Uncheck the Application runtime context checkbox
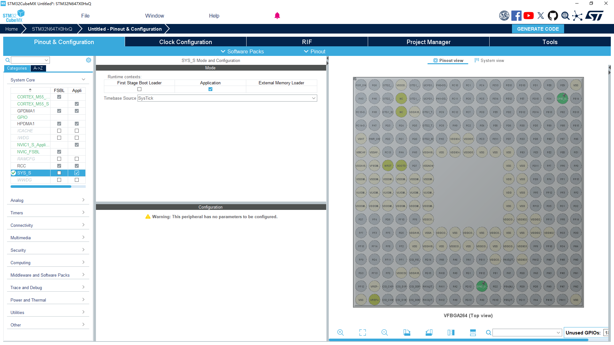The height and width of the screenshot is (345, 614). [210, 89]
